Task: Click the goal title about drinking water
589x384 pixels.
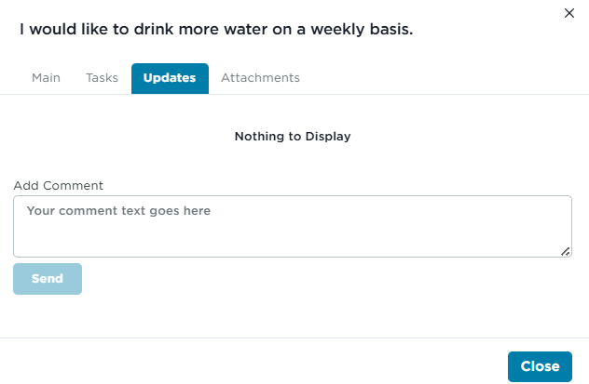Action: [216, 30]
